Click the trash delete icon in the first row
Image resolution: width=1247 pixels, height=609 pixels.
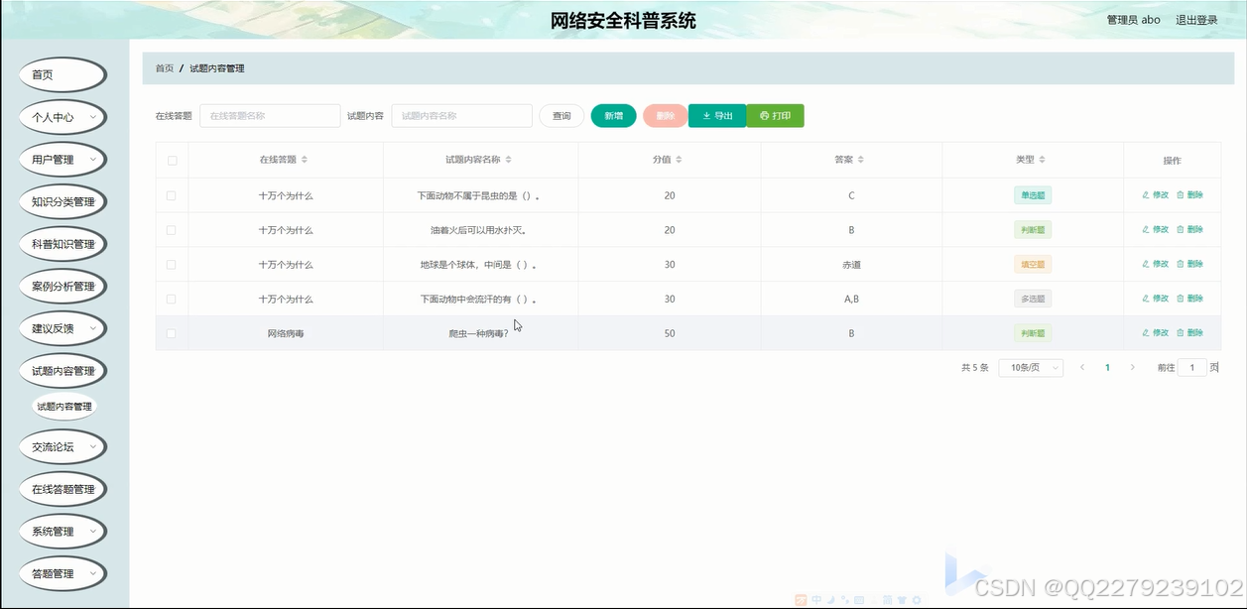[1181, 194]
